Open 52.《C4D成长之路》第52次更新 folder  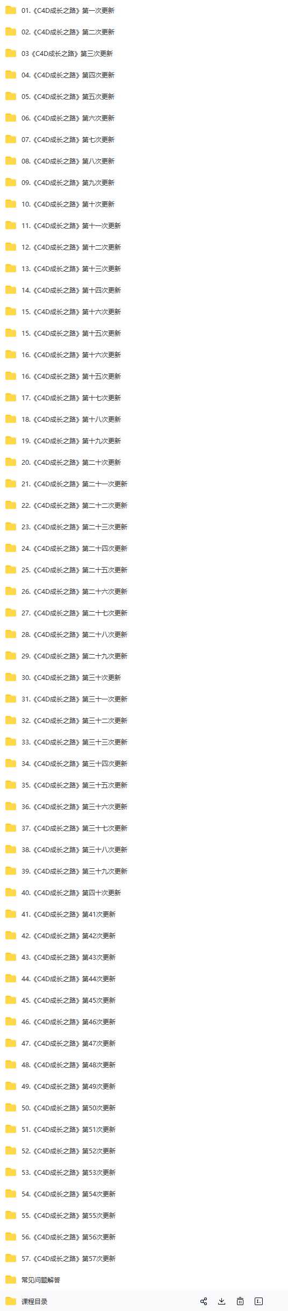point(68,1151)
